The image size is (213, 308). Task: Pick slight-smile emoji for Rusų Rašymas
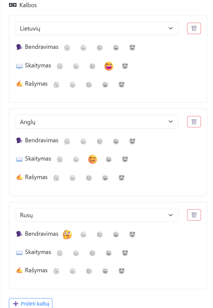click(x=73, y=271)
